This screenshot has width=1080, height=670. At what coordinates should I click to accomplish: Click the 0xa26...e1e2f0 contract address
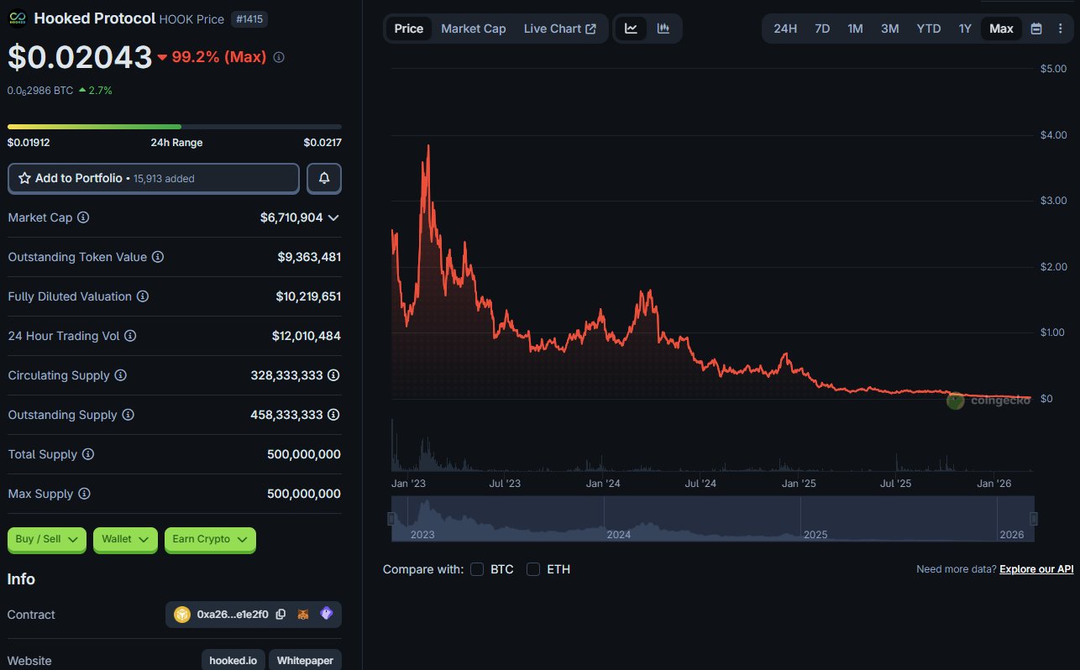coord(233,615)
